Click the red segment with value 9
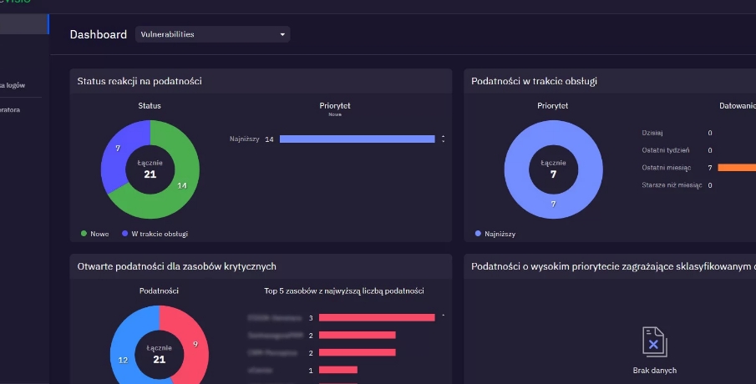Image resolution: width=756 pixels, height=384 pixels. point(194,342)
